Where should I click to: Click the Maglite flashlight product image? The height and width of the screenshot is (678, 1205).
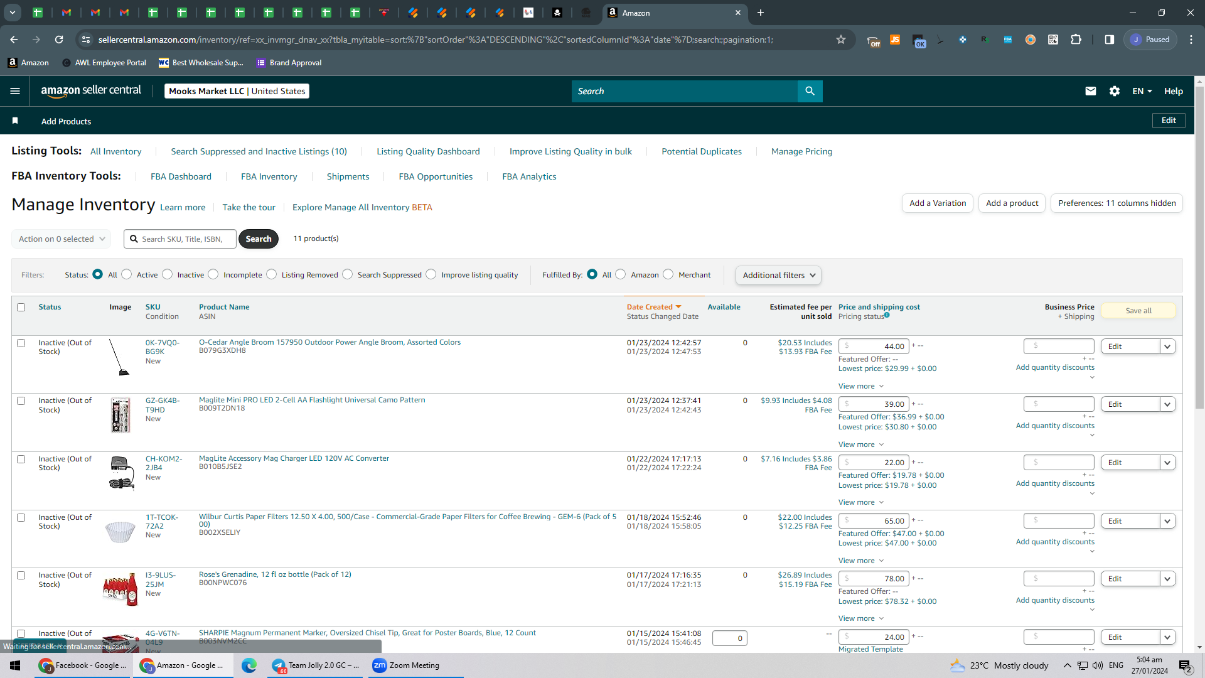point(120,415)
